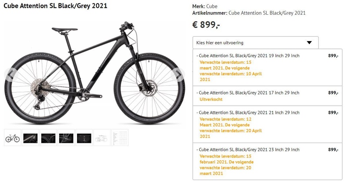Click the product title 'Cube Attention SL Black/Grey 2021'
This screenshot has height=181, width=348.
pyautogui.click(x=55, y=6)
